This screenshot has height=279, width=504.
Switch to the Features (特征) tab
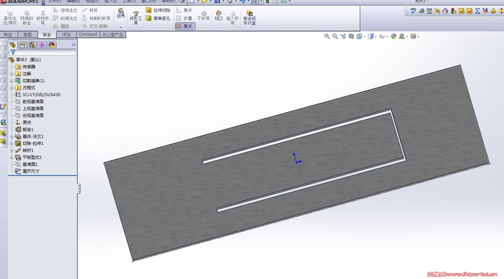click(8, 34)
